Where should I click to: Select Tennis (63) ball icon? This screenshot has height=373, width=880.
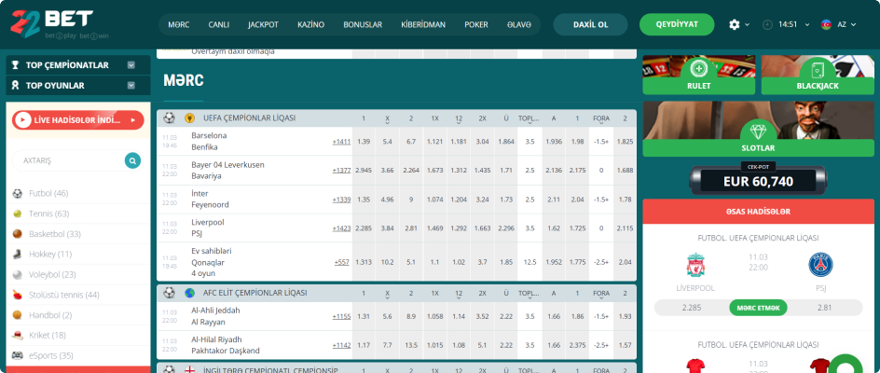click(18, 214)
